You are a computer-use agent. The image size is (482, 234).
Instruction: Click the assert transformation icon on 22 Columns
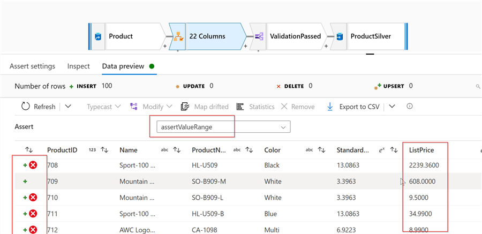click(177, 36)
